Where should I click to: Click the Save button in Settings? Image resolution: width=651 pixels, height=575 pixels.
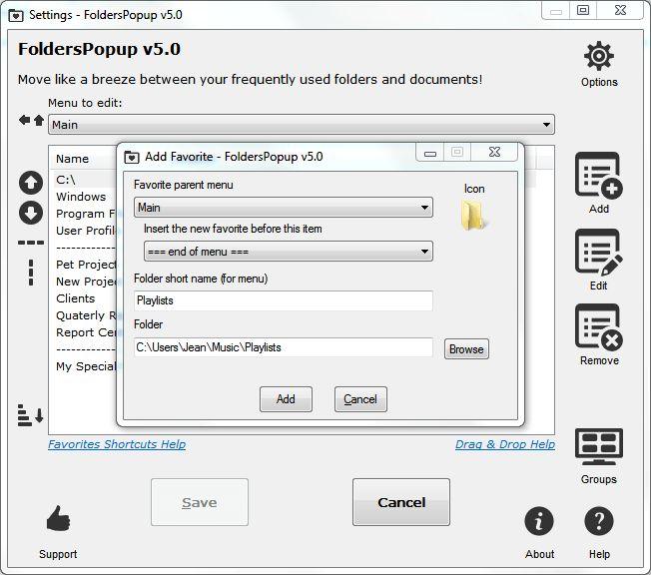(x=200, y=502)
